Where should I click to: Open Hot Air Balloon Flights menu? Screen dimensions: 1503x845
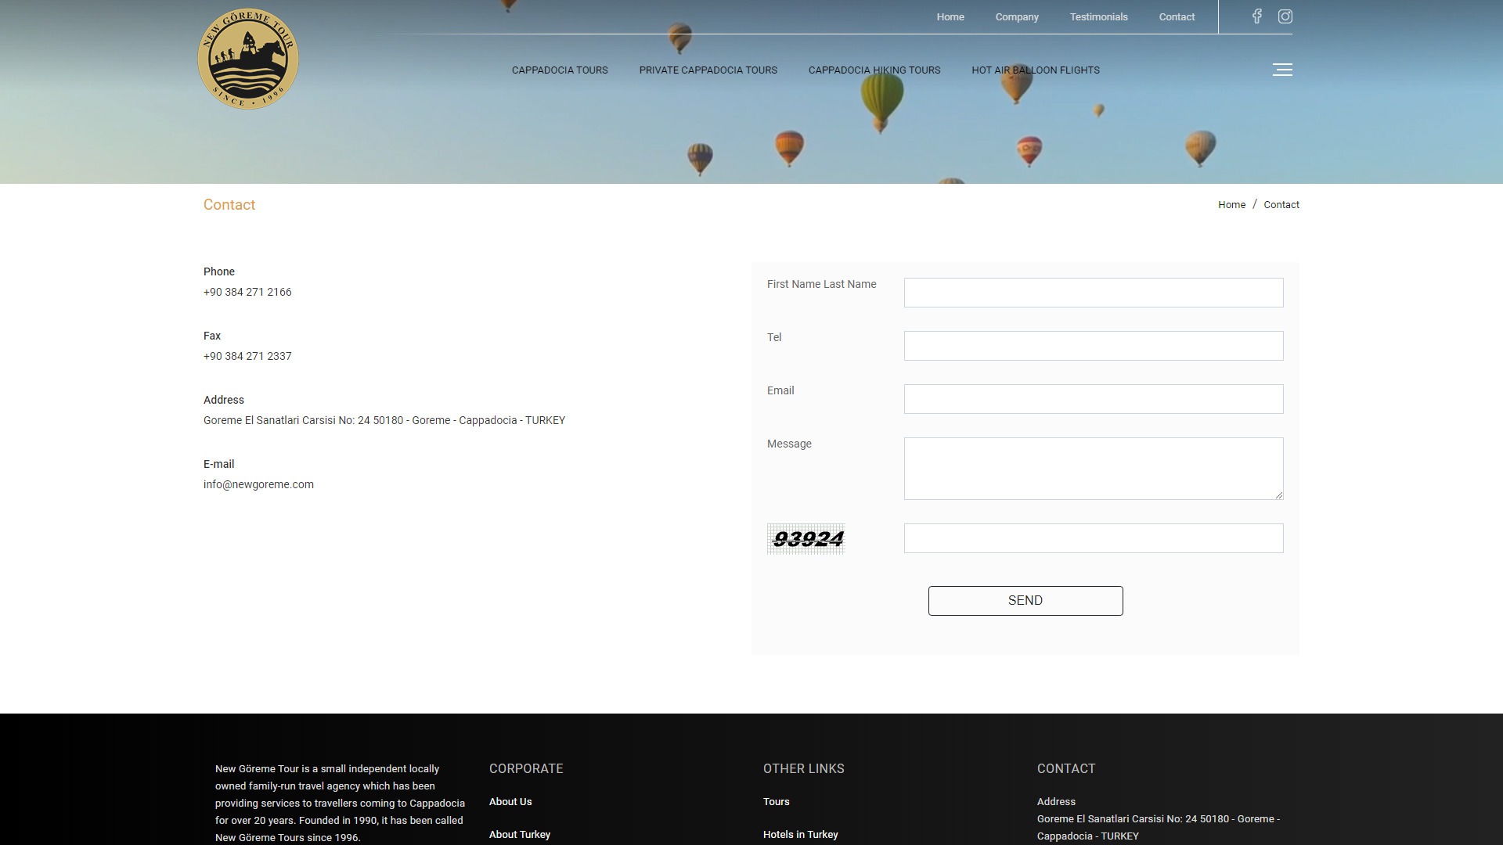pos(1036,70)
